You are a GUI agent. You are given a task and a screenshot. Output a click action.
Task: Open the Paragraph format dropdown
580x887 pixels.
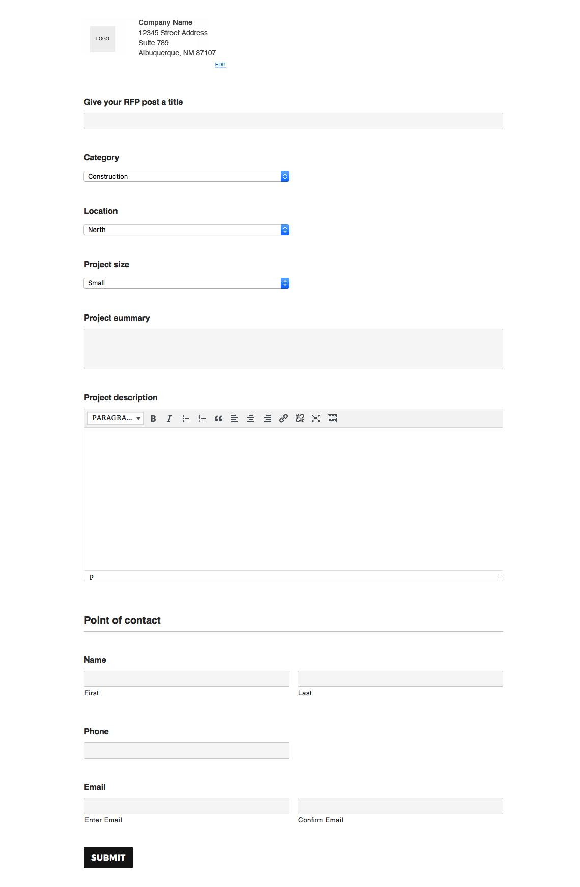115,418
